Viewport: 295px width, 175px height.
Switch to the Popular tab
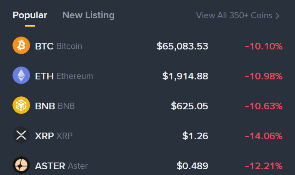pos(30,15)
